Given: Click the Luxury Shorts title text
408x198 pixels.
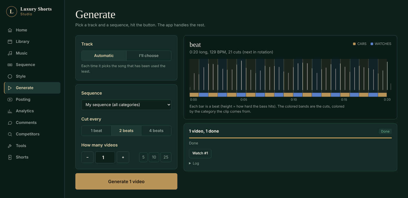Looking at the screenshot, I should [x=36, y=9].
